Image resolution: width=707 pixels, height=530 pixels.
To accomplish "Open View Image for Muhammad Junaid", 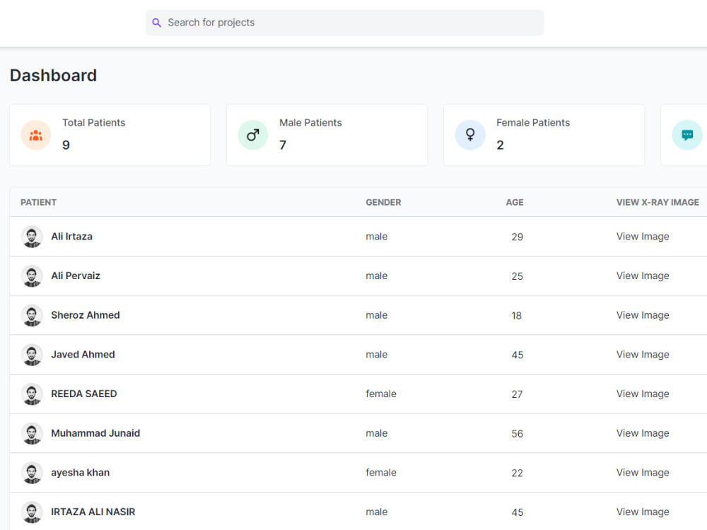I will [x=643, y=433].
